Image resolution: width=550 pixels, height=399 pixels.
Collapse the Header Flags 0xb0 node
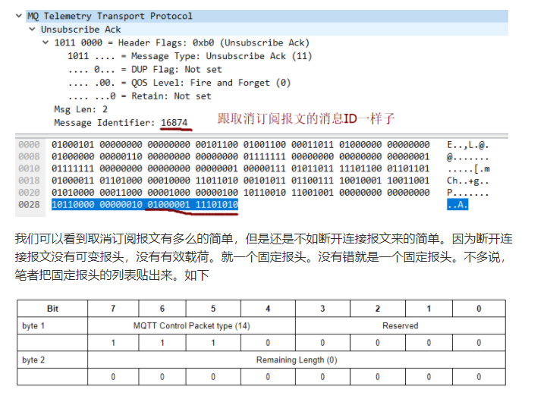point(46,42)
